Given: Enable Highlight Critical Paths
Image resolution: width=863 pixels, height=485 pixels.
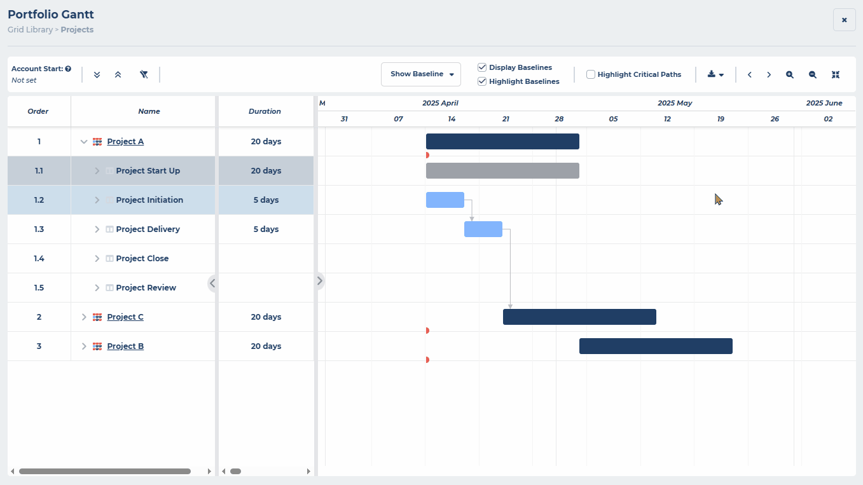Looking at the screenshot, I should [x=591, y=74].
